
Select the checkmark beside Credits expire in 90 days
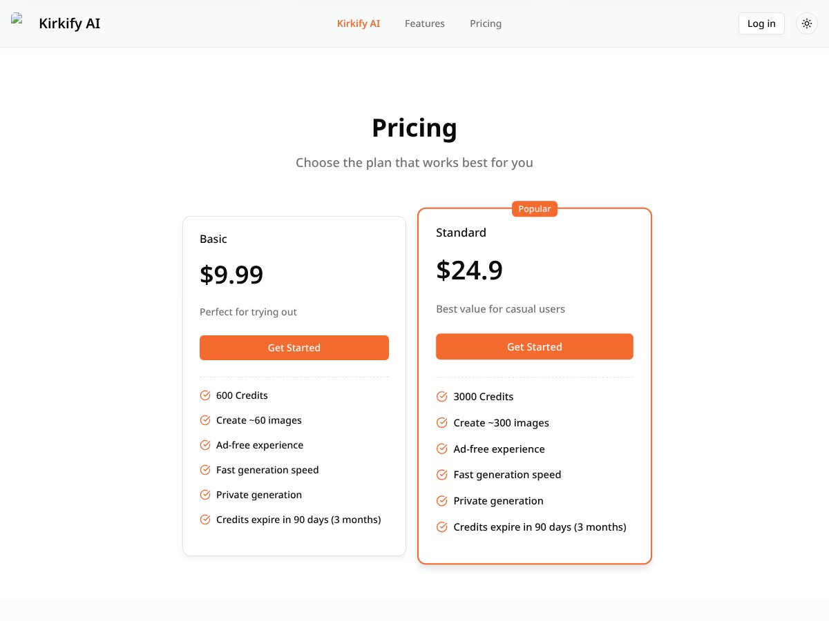205,519
